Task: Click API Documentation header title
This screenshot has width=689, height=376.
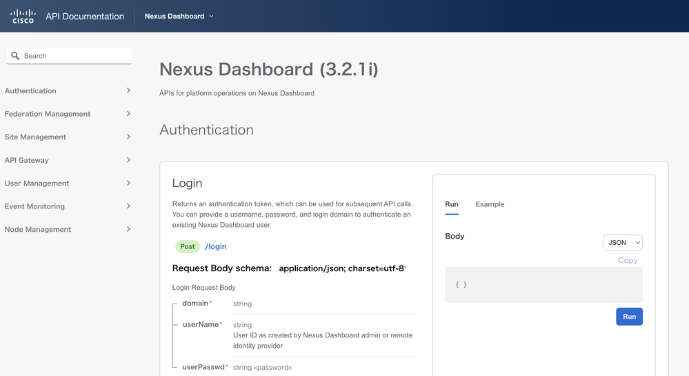Action: [85, 17]
